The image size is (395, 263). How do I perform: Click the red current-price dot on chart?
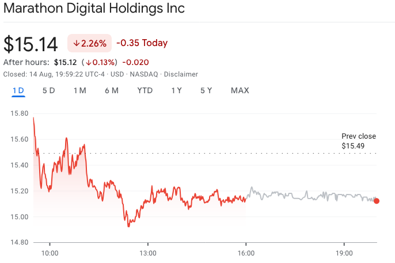[x=376, y=201]
